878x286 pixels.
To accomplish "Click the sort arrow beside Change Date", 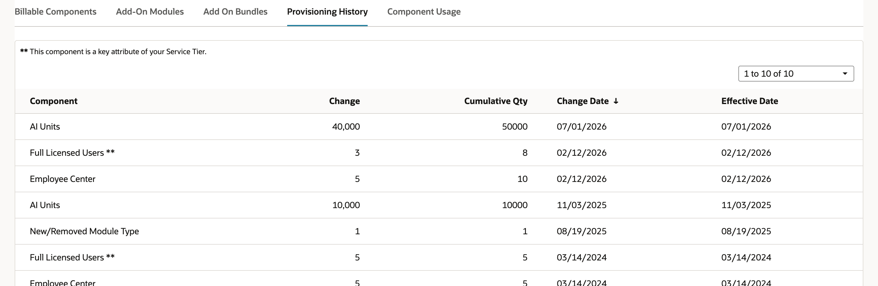I will (616, 101).
